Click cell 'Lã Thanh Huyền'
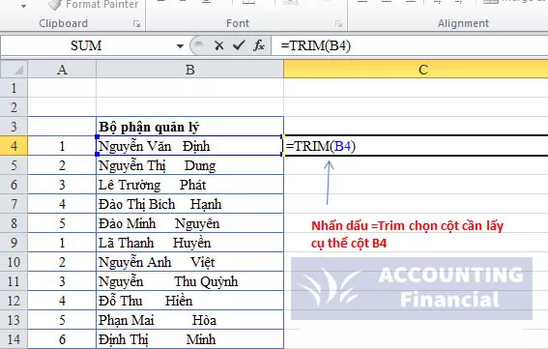The height and width of the screenshot is (349, 548). [x=189, y=243]
